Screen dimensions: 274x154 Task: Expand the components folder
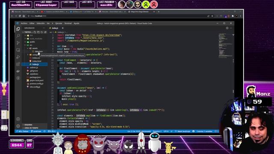pos(34,55)
